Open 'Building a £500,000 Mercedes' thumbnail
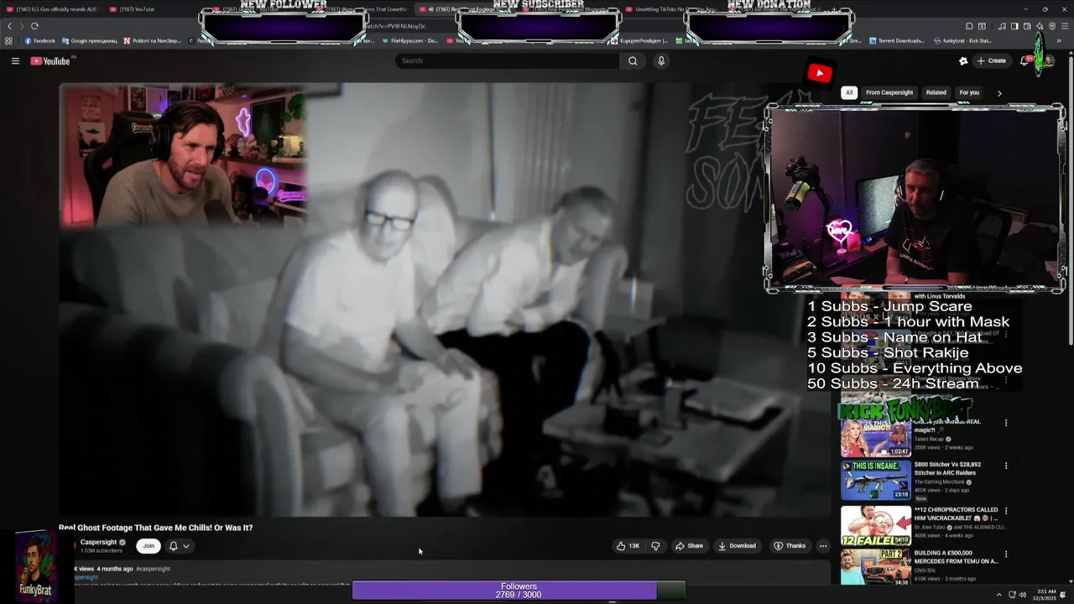The image size is (1074, 604). point(876,568)
